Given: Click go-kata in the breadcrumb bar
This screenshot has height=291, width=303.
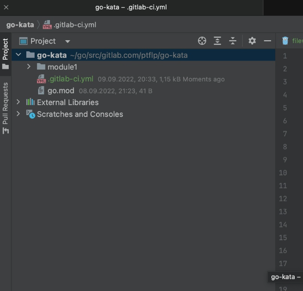Looking at the screenshot, I should pyautogui.click(x=20, y=25).
